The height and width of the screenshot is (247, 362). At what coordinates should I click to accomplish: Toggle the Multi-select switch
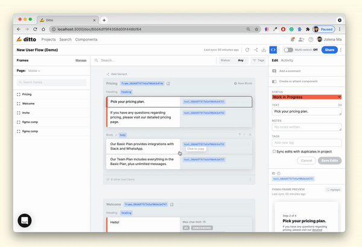tap(288, 50)
